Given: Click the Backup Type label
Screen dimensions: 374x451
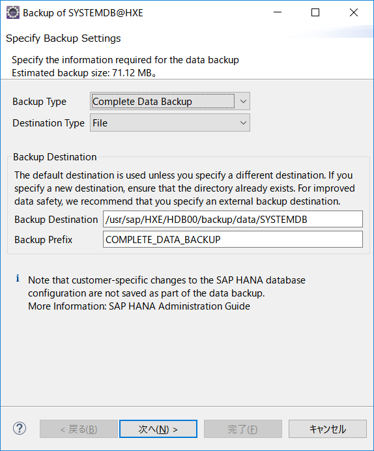Looking at the screenshot, I should (39, 102).
